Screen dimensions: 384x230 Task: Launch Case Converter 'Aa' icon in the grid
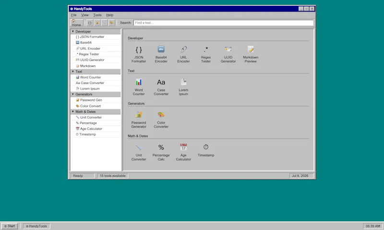click(161, 87)
